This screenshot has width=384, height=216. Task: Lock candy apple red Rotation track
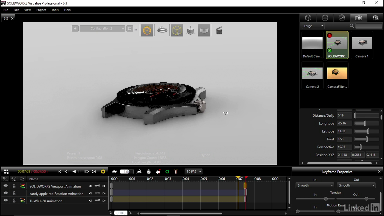tap(14, 193)
